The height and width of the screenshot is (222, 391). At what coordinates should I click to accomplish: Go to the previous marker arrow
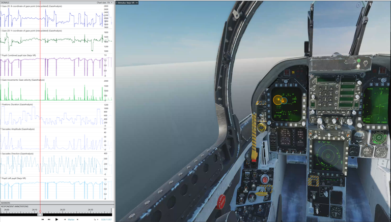coord(65,219)
